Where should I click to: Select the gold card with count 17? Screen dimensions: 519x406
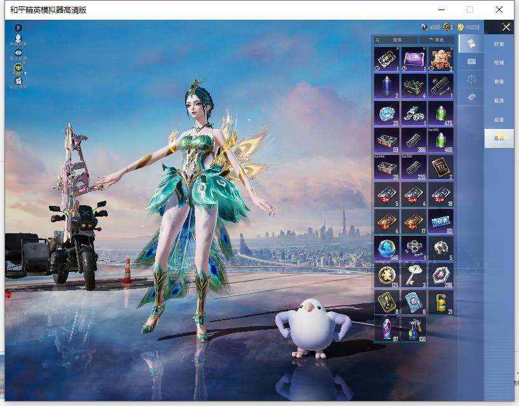[x=414, y=222]
